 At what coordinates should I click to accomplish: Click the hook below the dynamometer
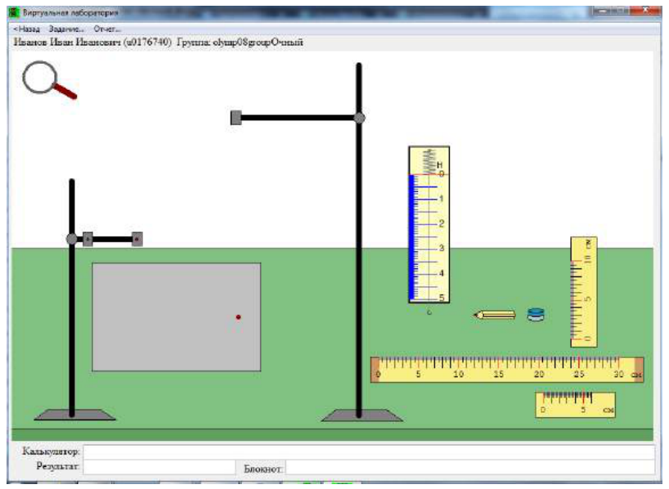point(429,312)
